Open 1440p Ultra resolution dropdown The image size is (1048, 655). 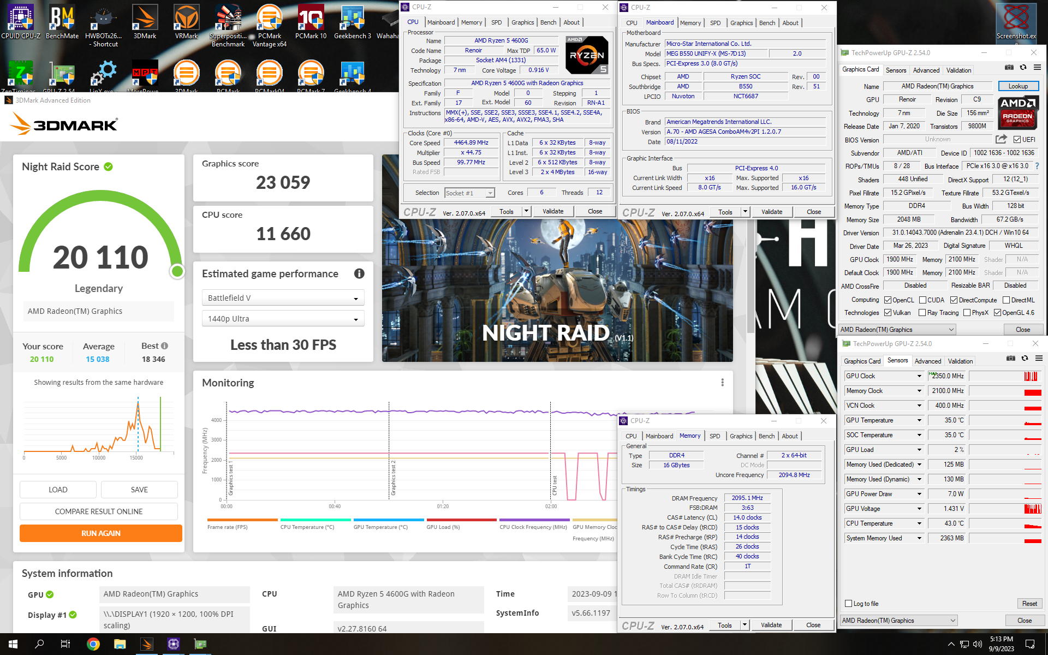[283, 318]
